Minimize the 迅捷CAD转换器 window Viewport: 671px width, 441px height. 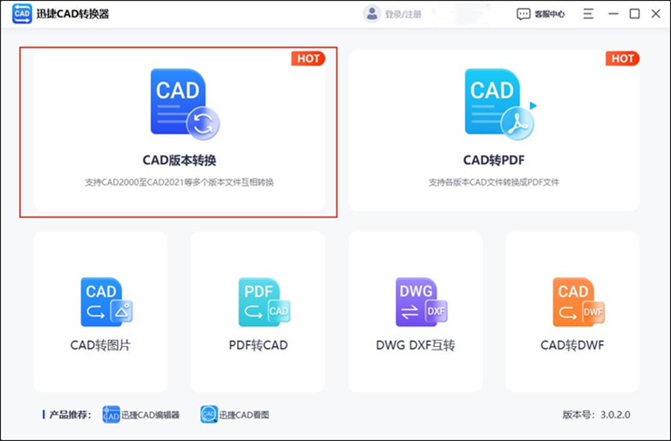coord(613,14)
